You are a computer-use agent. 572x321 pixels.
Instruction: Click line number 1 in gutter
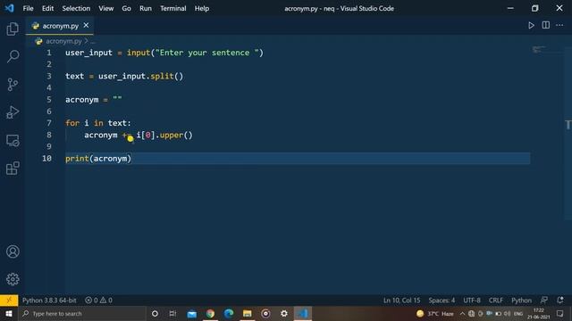[49, 53]
